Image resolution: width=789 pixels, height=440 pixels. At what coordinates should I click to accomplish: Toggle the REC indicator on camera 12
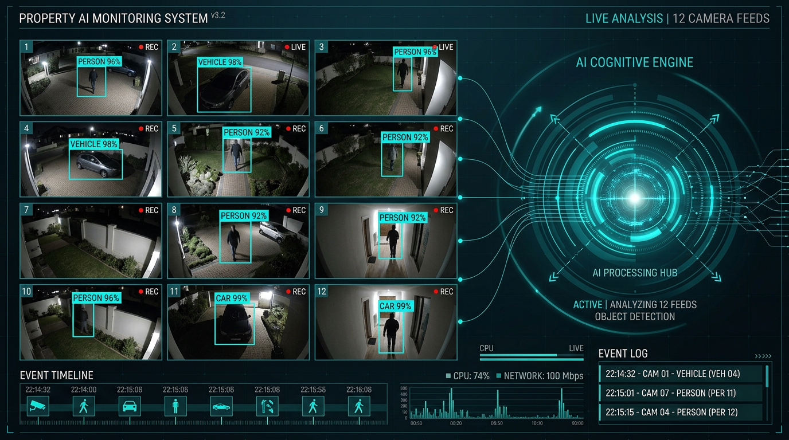point(443,292)
